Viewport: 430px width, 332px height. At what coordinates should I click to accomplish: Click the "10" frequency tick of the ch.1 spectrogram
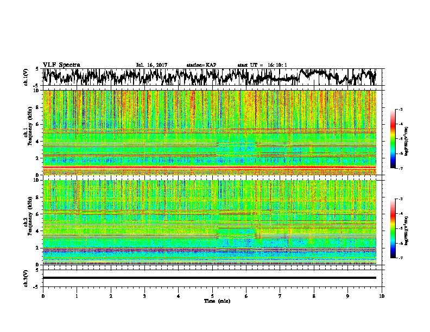tap(36, 91)
